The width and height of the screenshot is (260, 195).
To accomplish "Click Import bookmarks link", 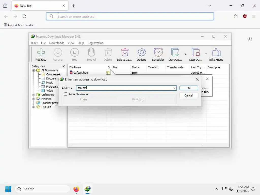I will pyautogui.click(x=19, y=25).
